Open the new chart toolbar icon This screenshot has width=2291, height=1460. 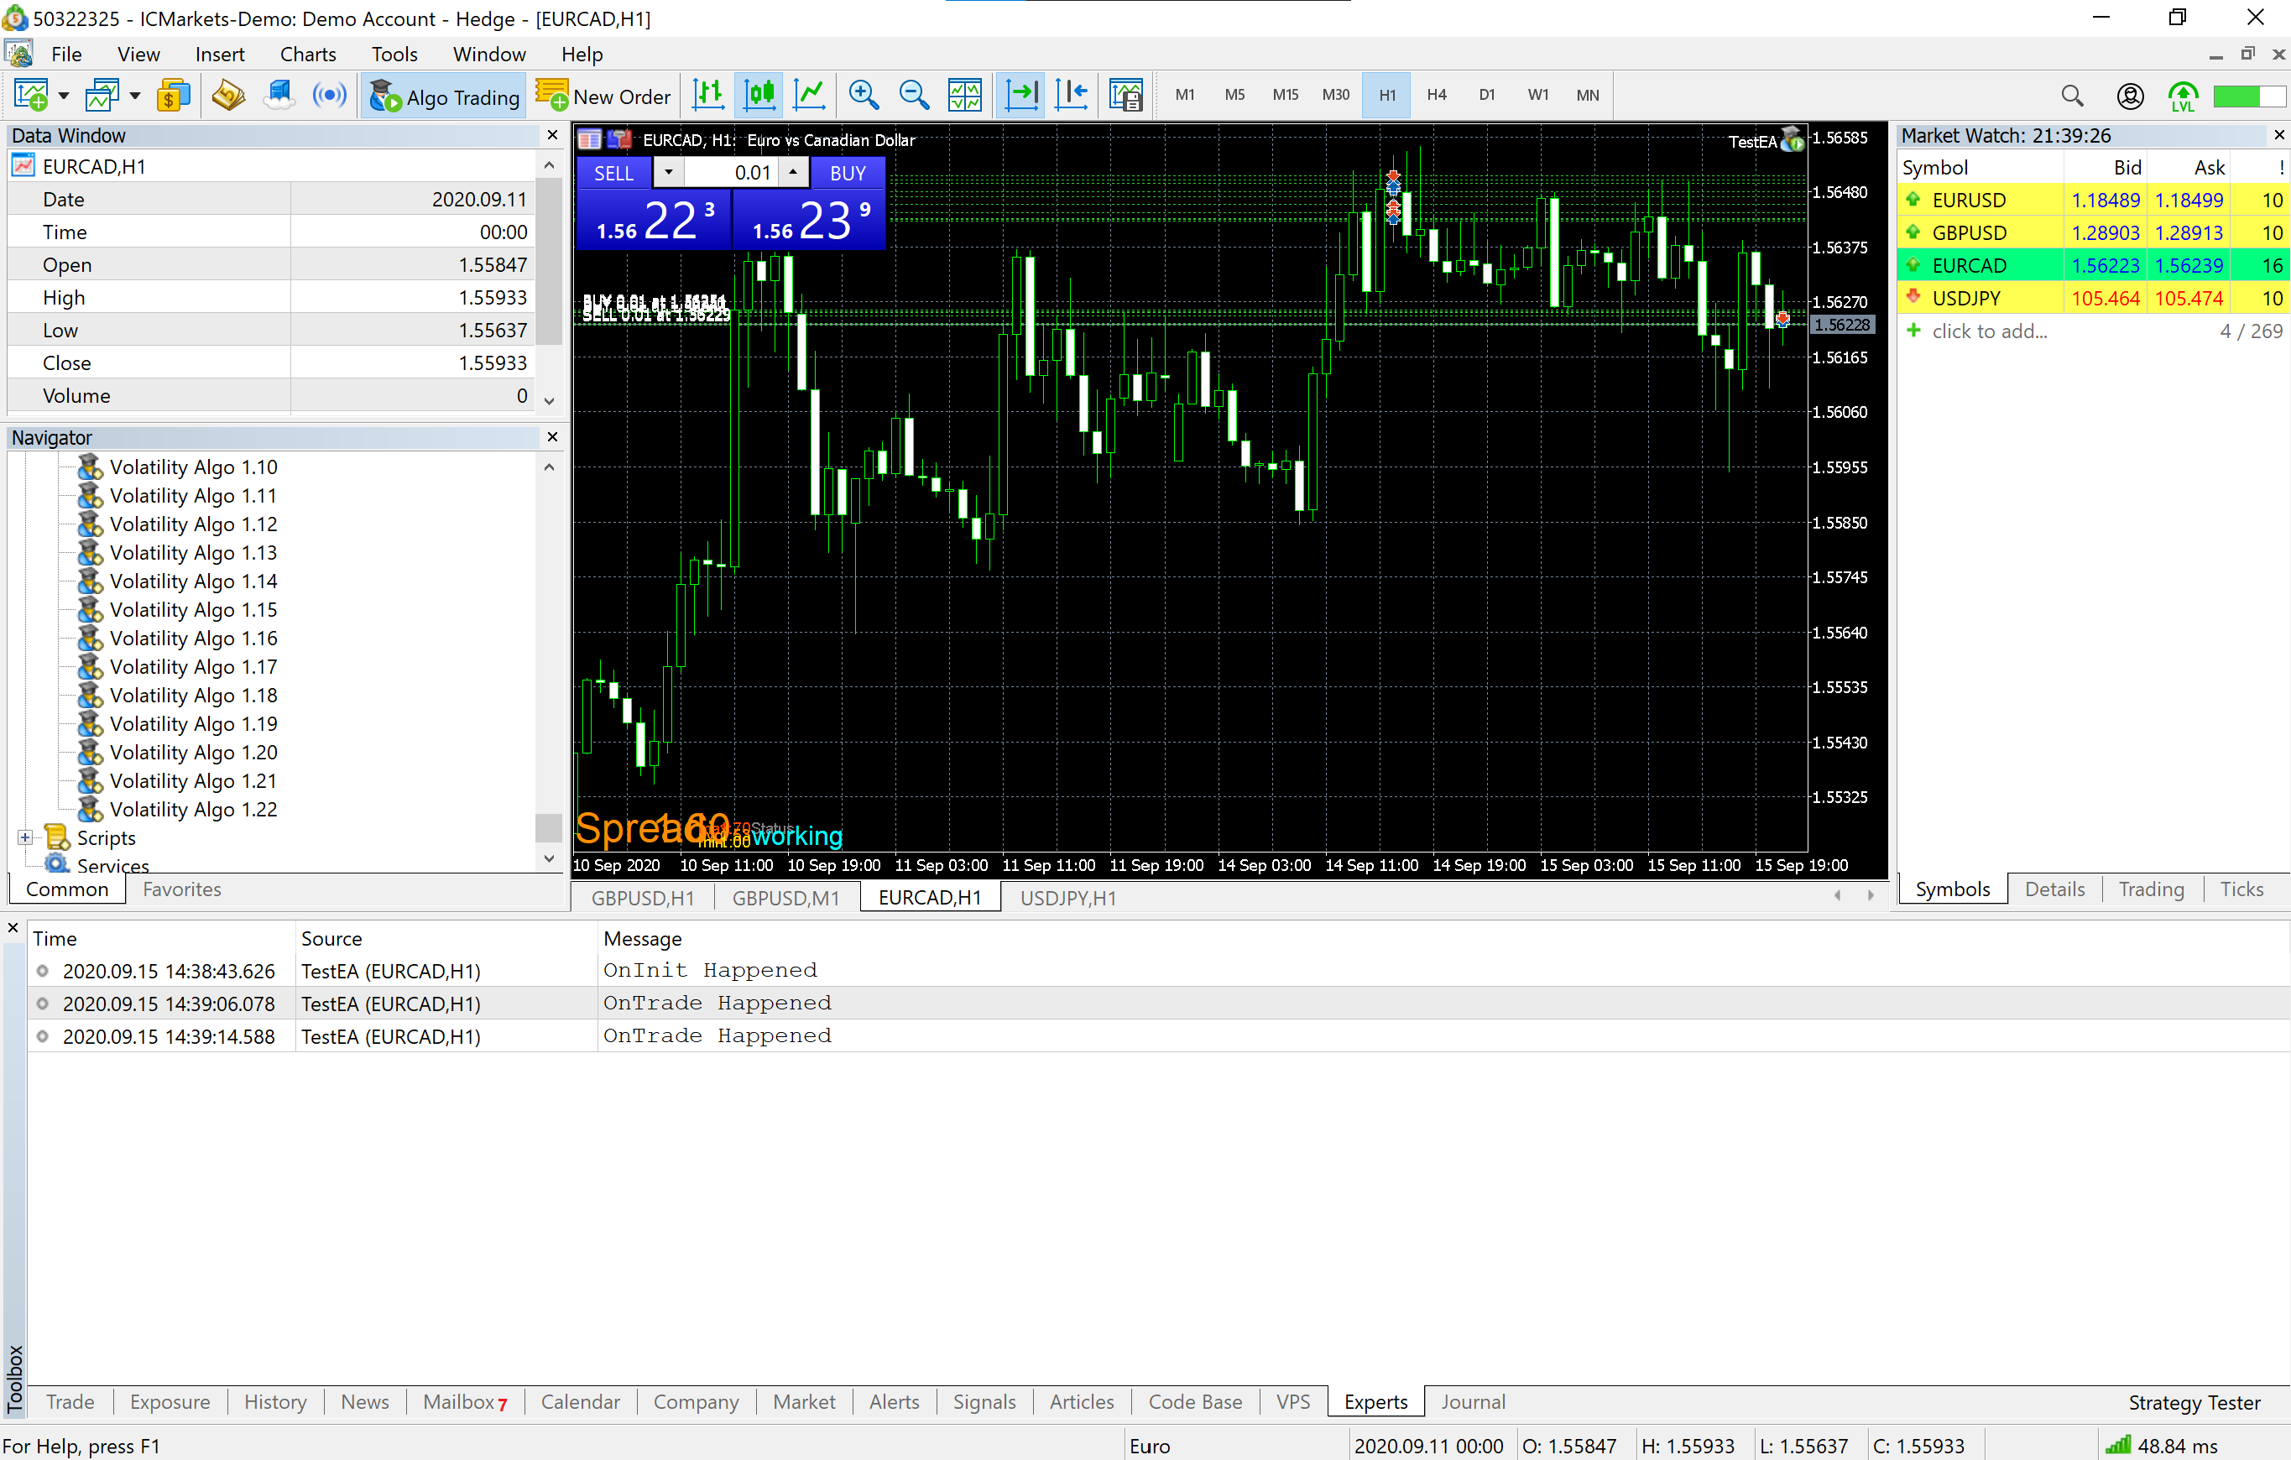[x=30, y=95]
